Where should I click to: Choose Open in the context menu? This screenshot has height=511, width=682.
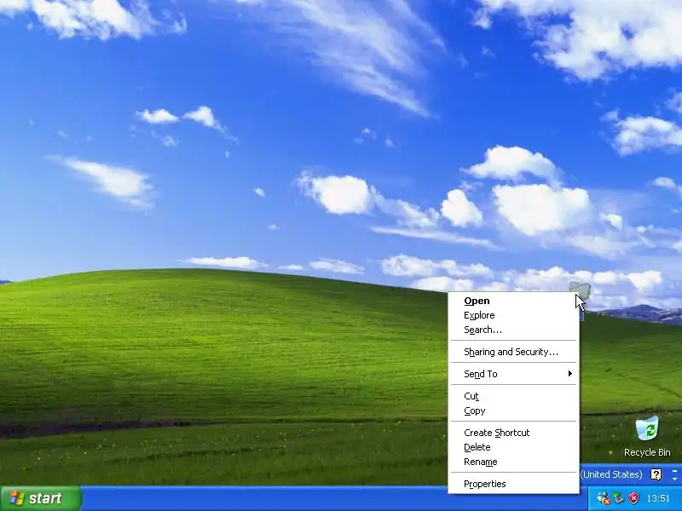(513, 301)
